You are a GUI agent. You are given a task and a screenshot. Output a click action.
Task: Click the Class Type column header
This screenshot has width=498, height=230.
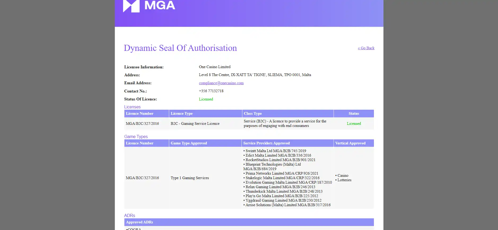288,113
